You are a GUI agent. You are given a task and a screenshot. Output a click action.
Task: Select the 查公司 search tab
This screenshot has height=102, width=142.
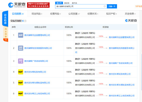59,3
